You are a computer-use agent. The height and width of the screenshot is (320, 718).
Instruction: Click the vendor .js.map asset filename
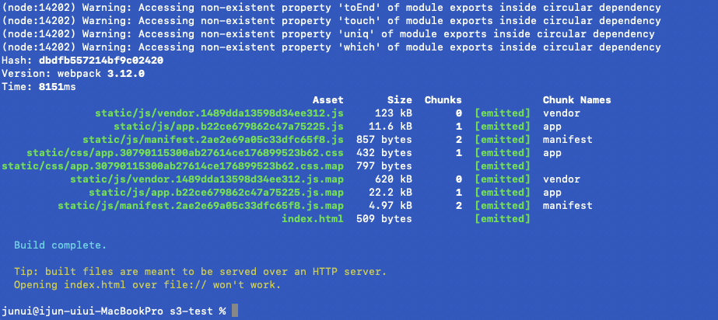[207, 179]
